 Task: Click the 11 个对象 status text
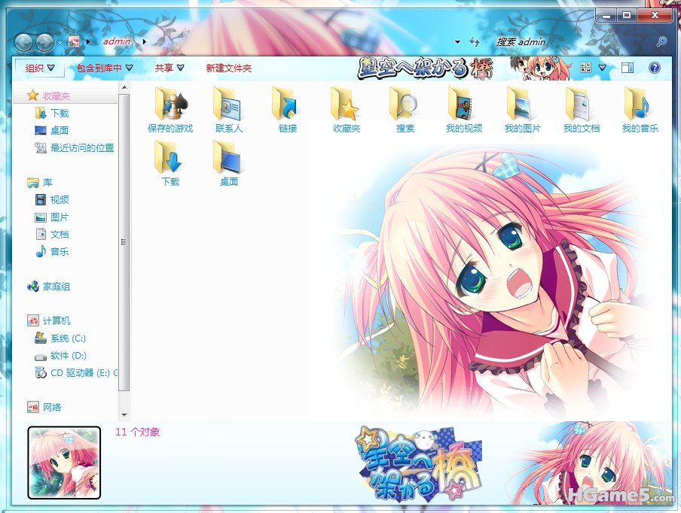click(137, 432)
